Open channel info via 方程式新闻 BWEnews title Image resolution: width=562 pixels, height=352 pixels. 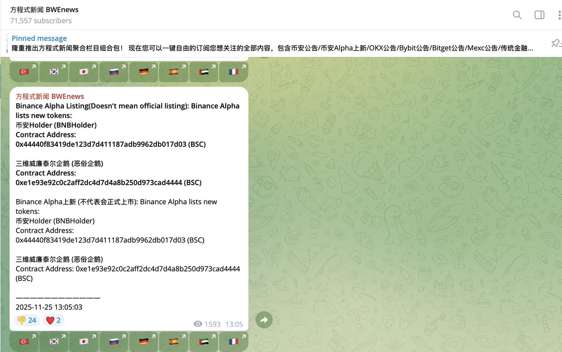(x=44, y=9)
